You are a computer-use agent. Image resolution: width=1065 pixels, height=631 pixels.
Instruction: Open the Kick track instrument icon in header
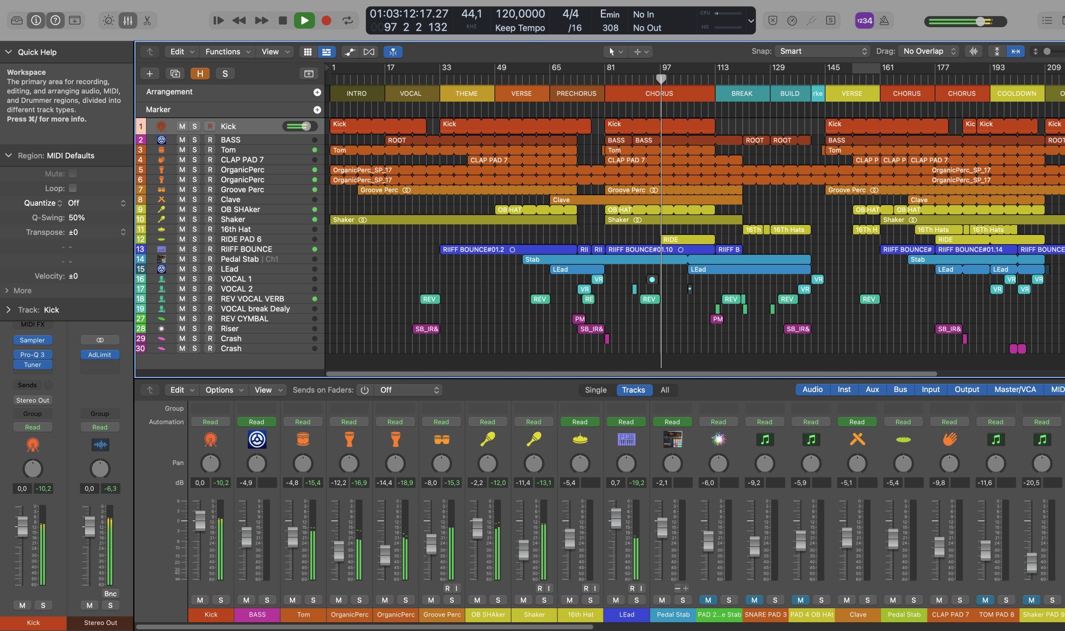161,126
